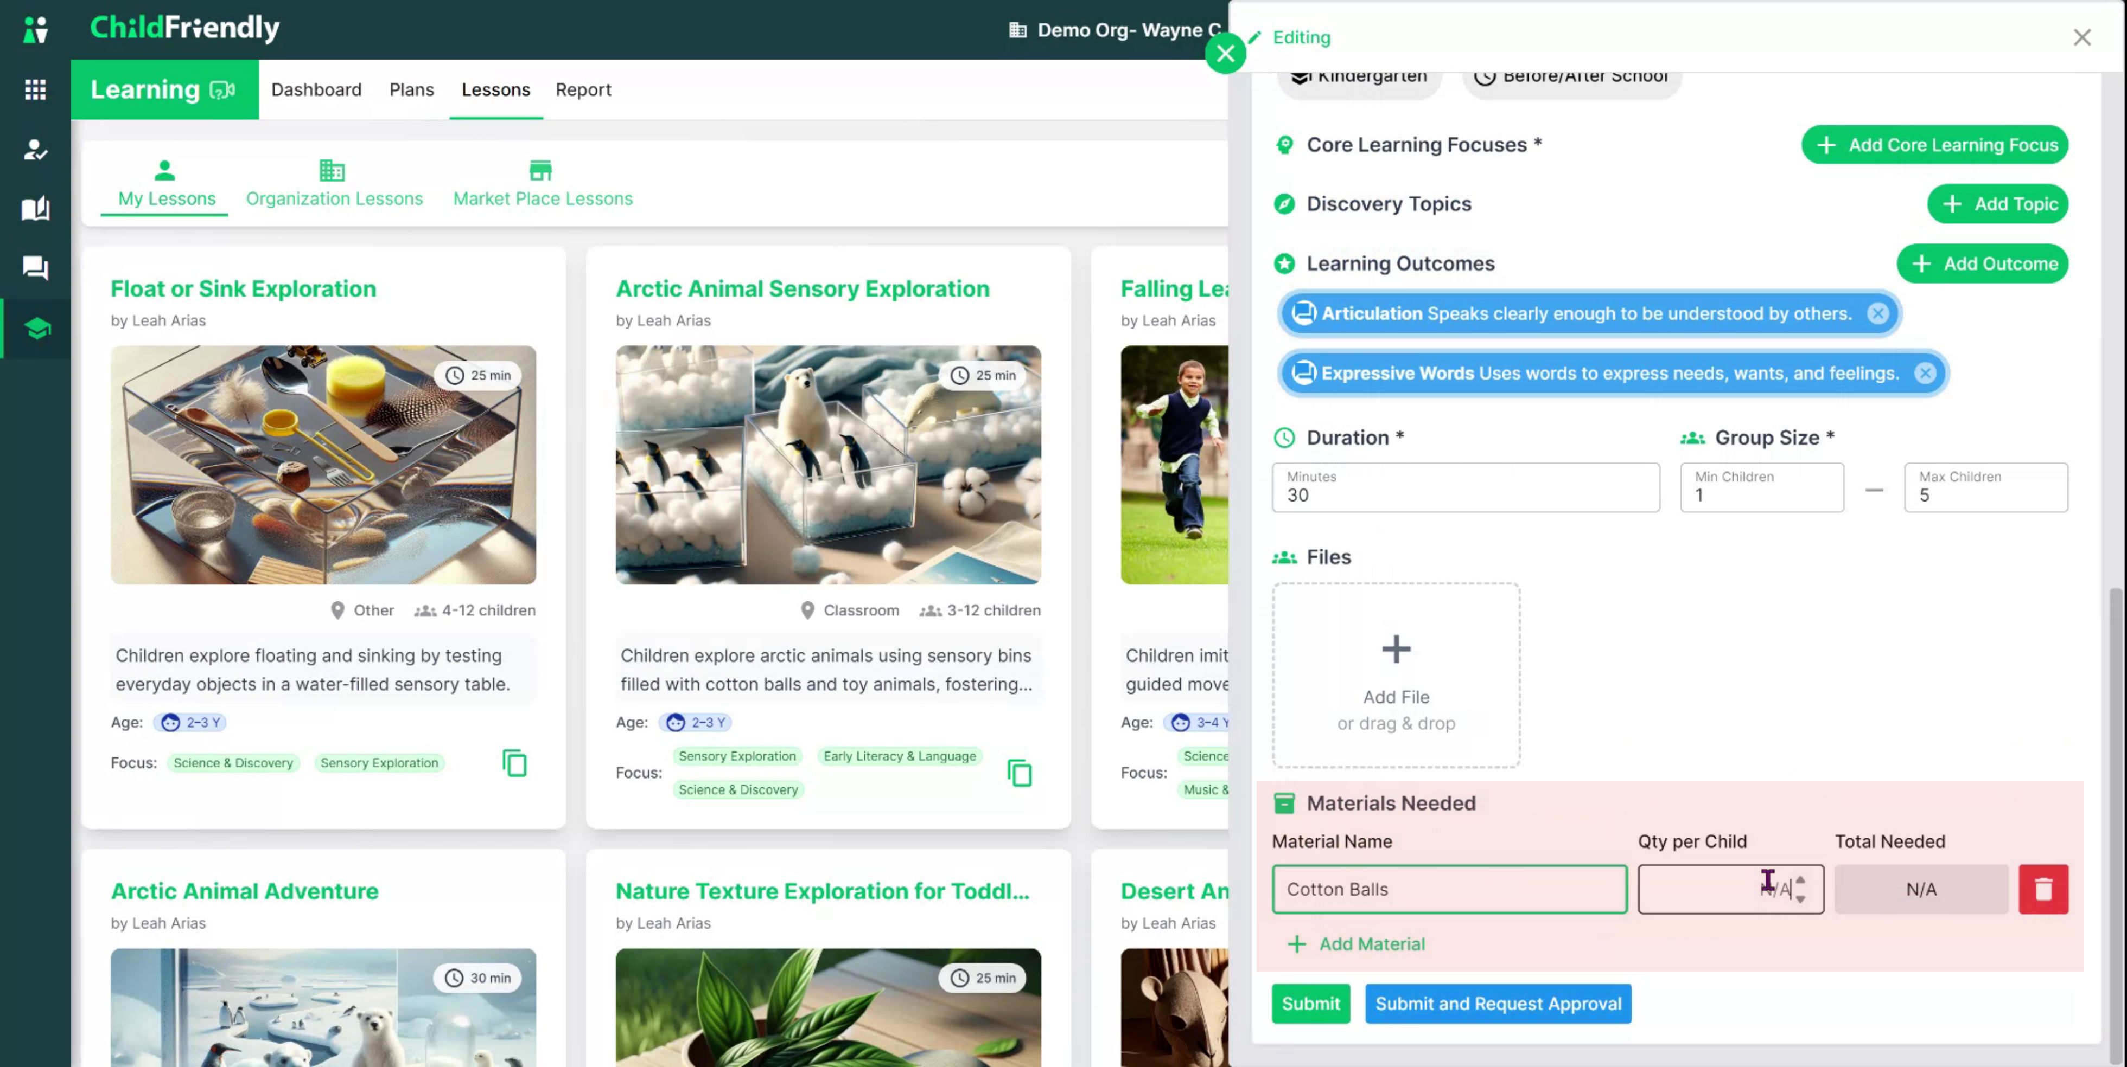2127x1067 pixels.
Task: Click the plus icon to add a file
Action: coord(1396,650)
